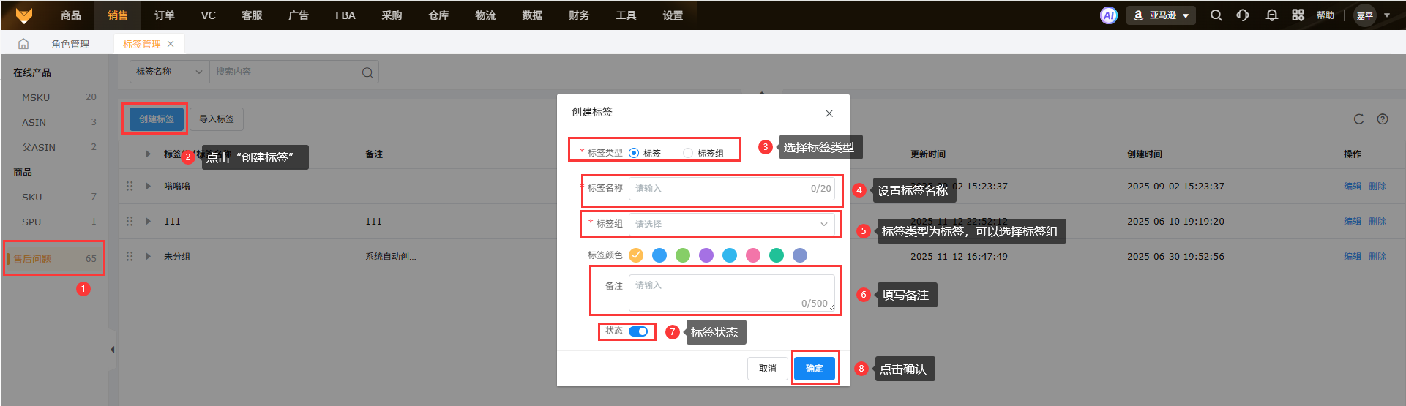Pick the green tag color swatch
This screenshot has height=406, width=1406.
tap(683, 255)
